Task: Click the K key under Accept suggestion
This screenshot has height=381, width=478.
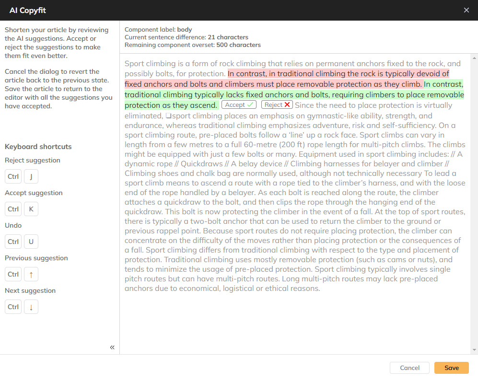Action: 31,209
